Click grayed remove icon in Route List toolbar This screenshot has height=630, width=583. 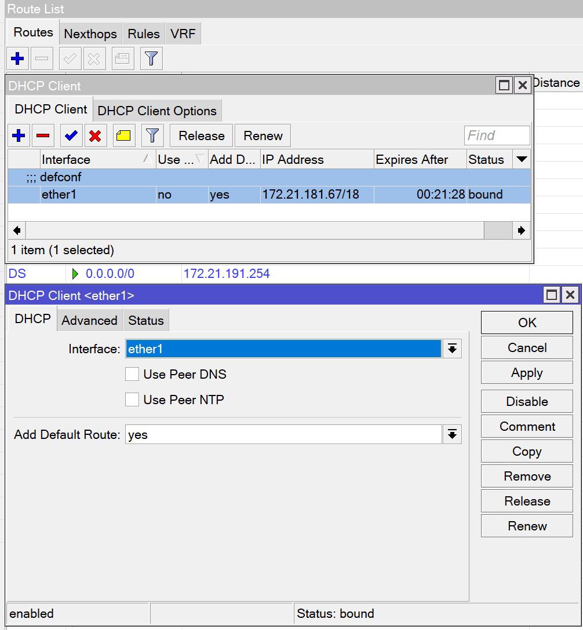coord(42,58)
